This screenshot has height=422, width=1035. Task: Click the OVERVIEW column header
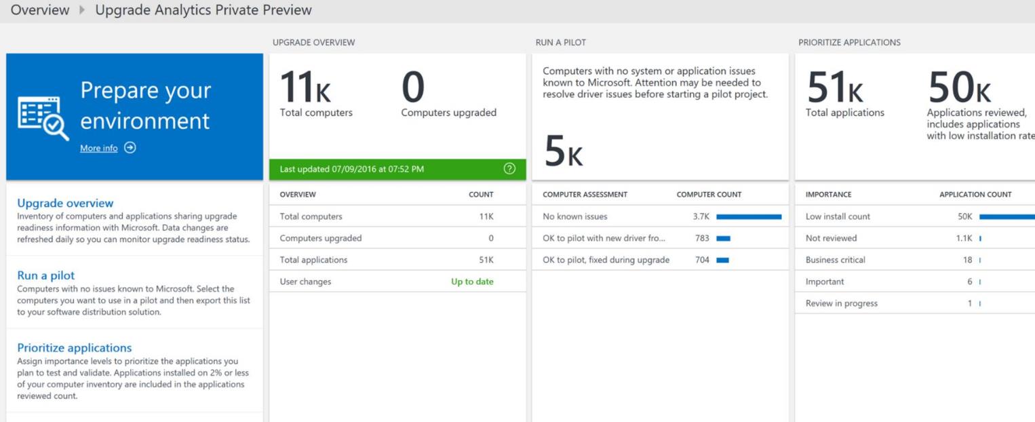[298, 195]
